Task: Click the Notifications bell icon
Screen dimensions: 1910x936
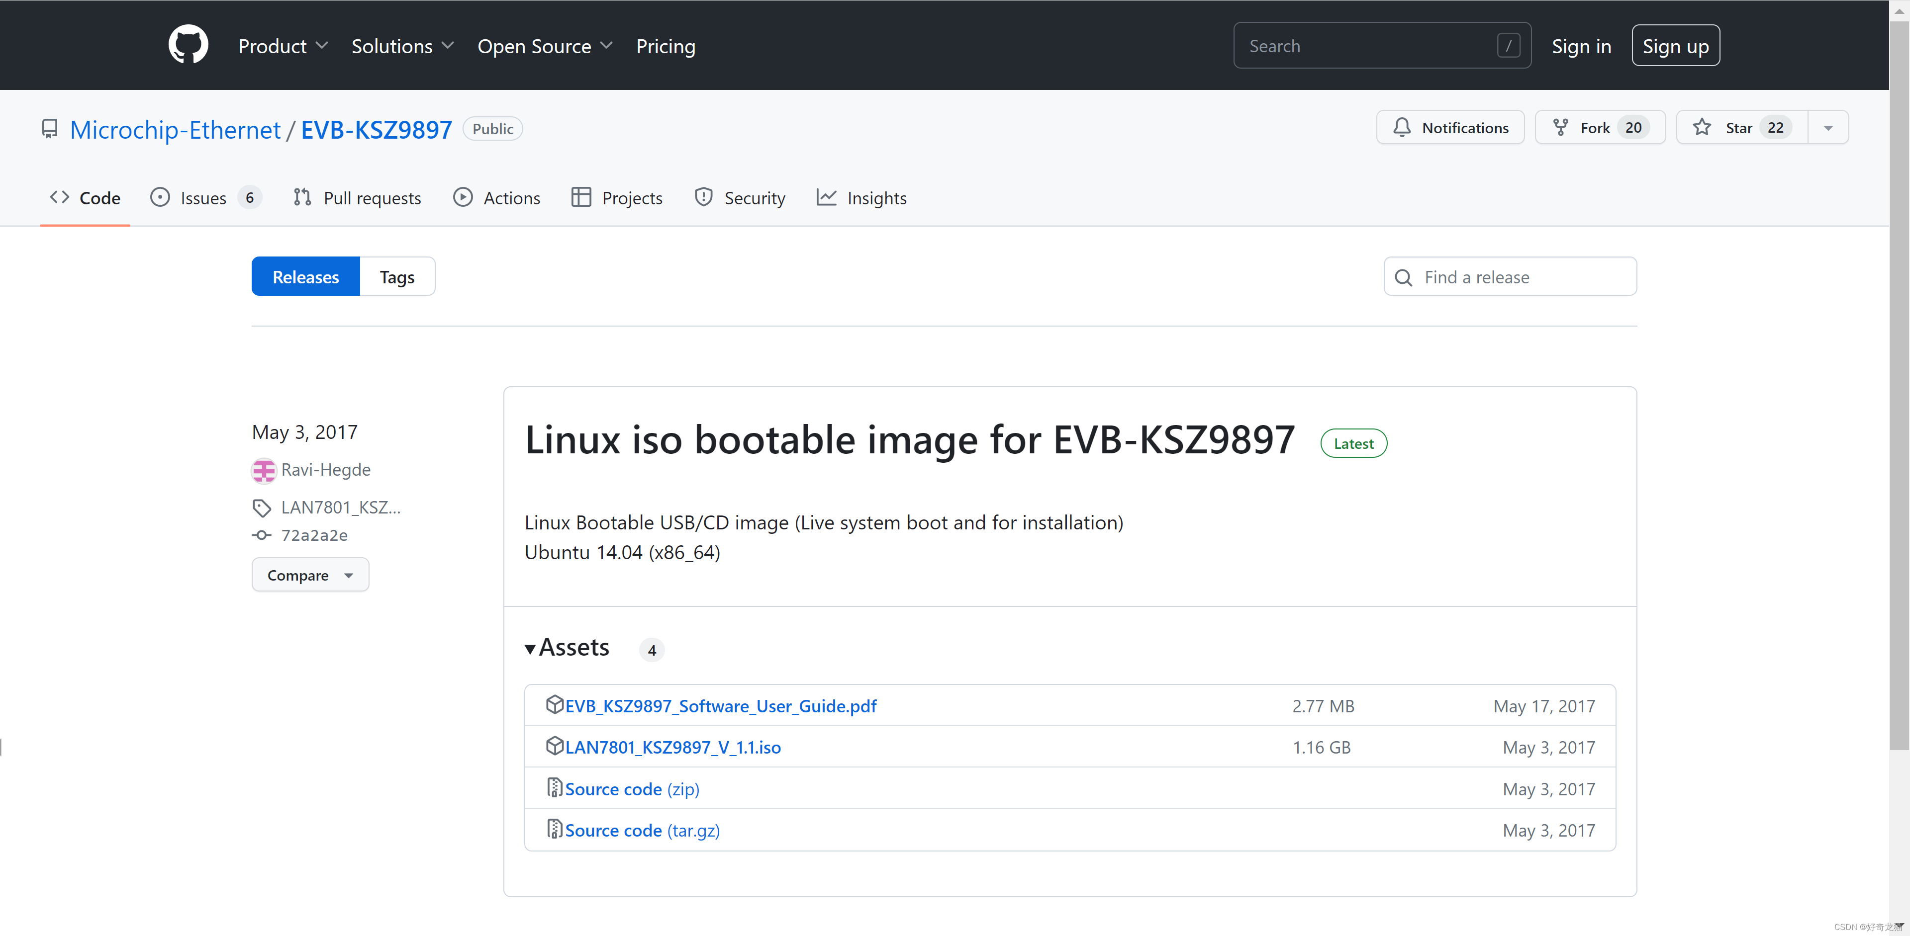Action: [x=1401, y=127]
